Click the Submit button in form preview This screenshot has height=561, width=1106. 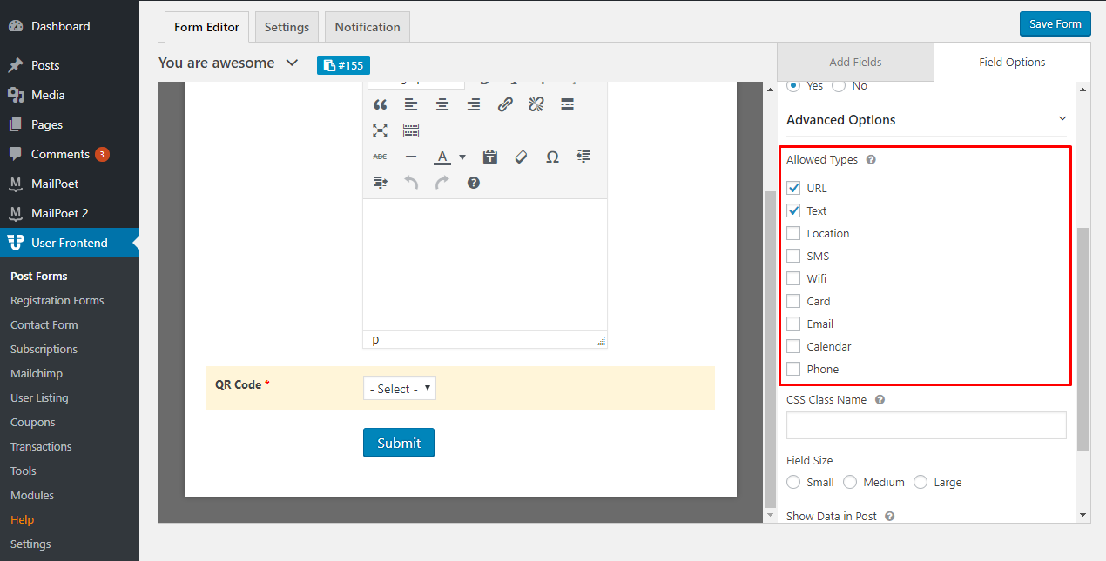[x=399, y=443]
